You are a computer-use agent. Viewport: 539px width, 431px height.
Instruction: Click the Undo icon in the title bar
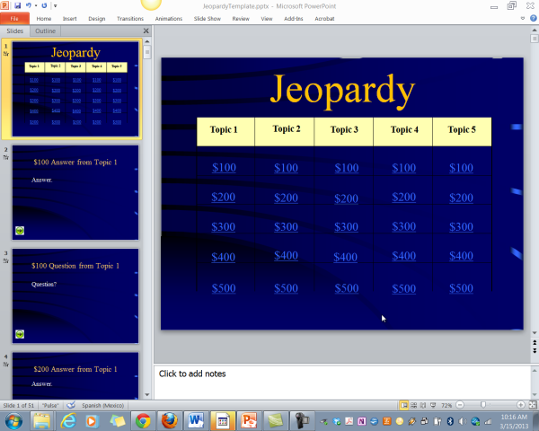(x=29, y=5)
